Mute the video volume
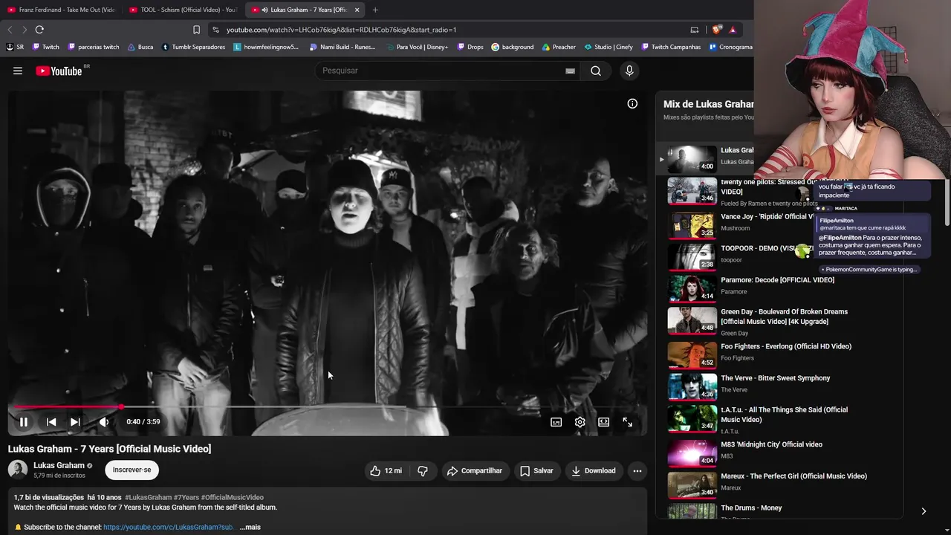 coord(104,422)
